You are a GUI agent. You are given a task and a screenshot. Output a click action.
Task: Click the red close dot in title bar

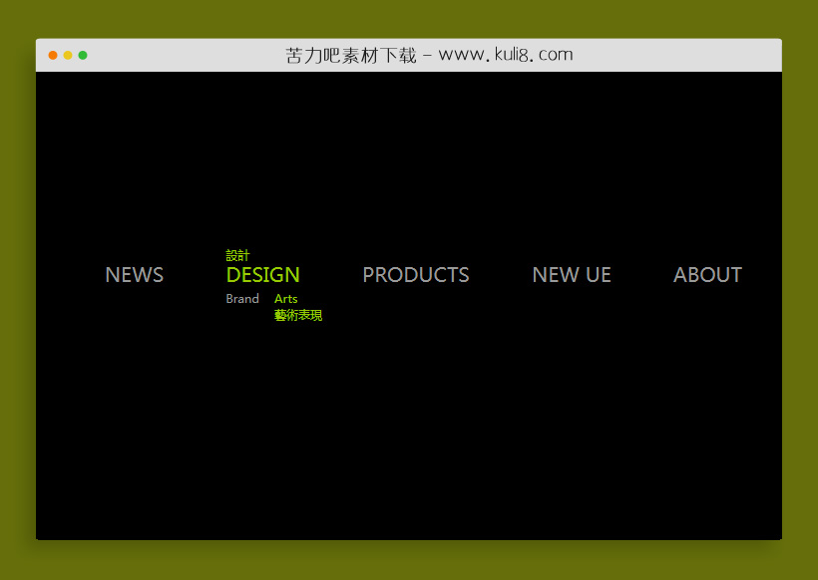pos(53,55)
